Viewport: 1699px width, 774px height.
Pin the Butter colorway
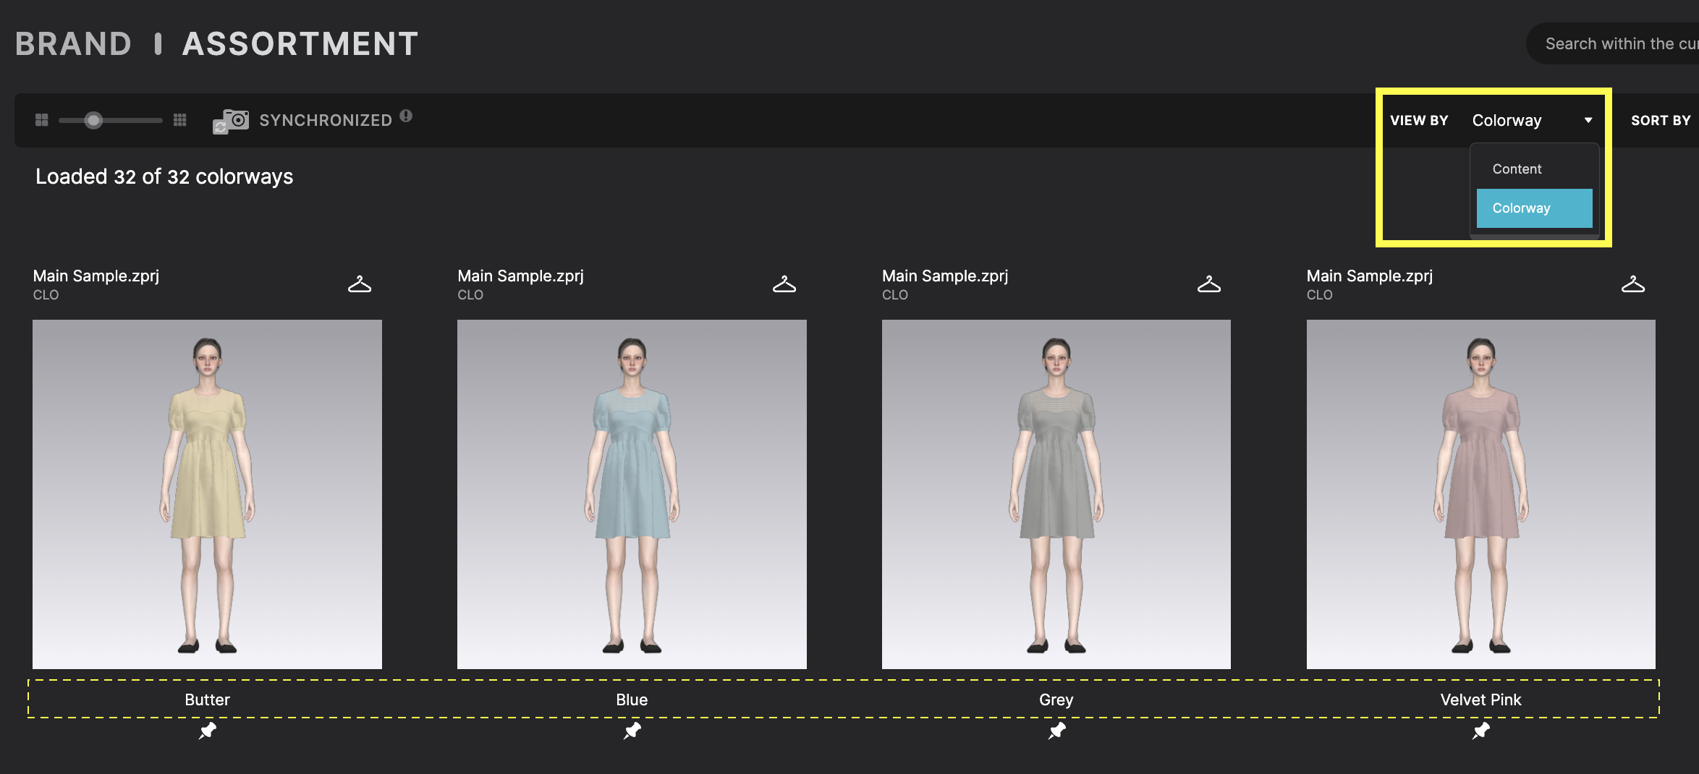[206, 731]
